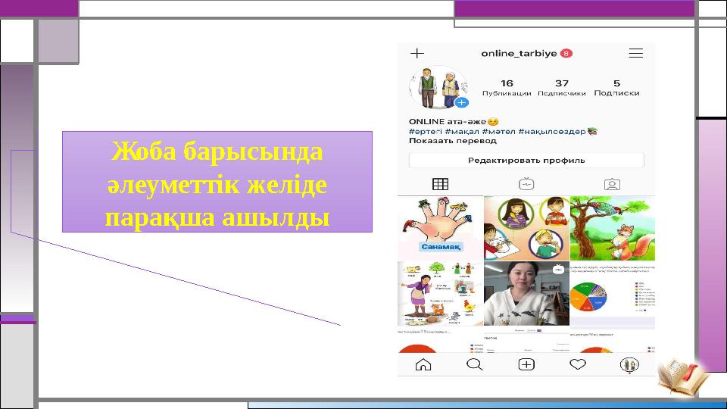Select the posts grid tab
This screenshot has width=727, height=409.
[x=440, y=184]
